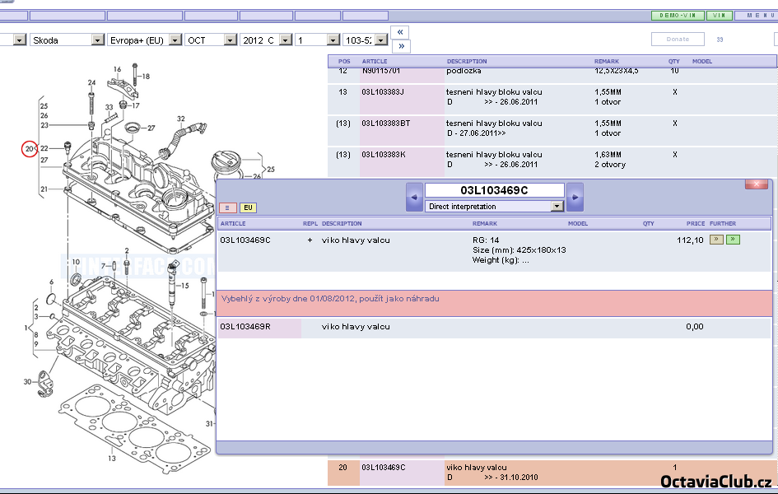This screenshot has width=778, height=494.
Task: Click the tan double-arrow Further button
Action: click(x=716, y=240)
